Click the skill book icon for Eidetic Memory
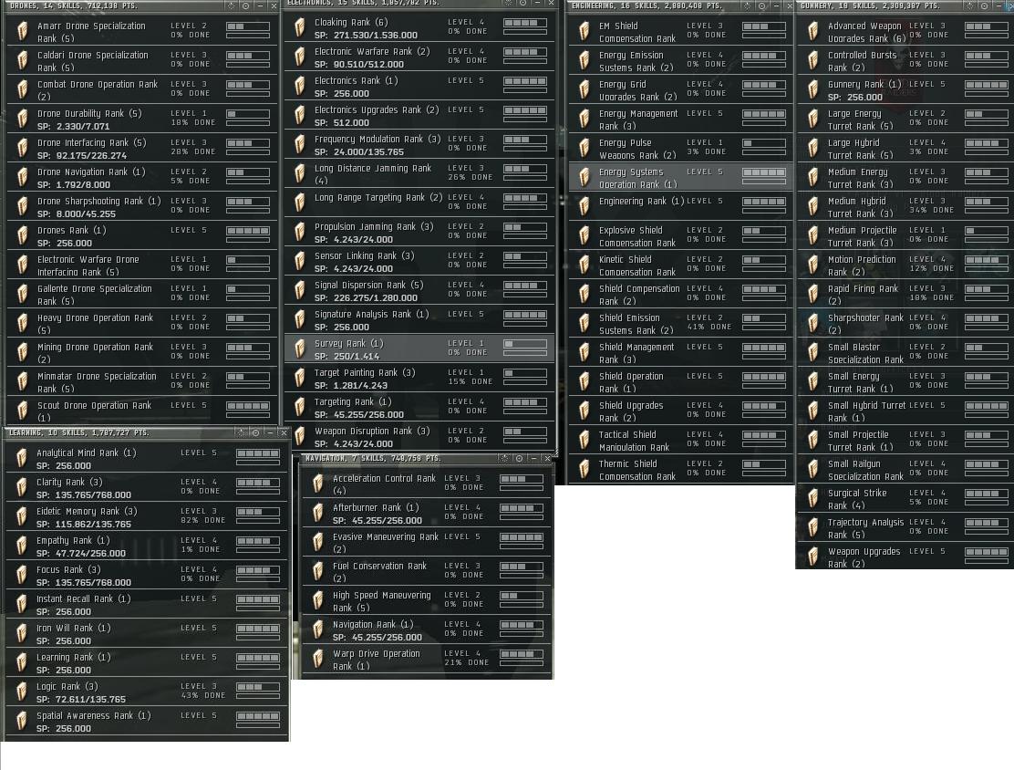The height and width of the screenshot is (770, 1014). (x=22, y=516)
